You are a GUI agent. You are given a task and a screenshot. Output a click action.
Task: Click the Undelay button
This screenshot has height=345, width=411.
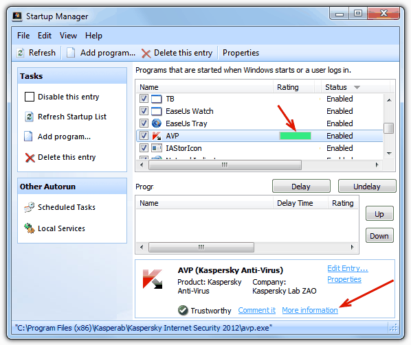coord(367,187)
